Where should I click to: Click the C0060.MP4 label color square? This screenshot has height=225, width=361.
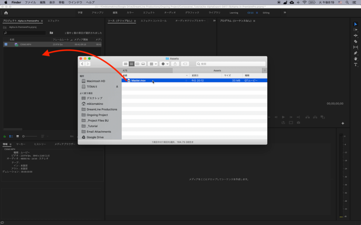pos(6,44)
